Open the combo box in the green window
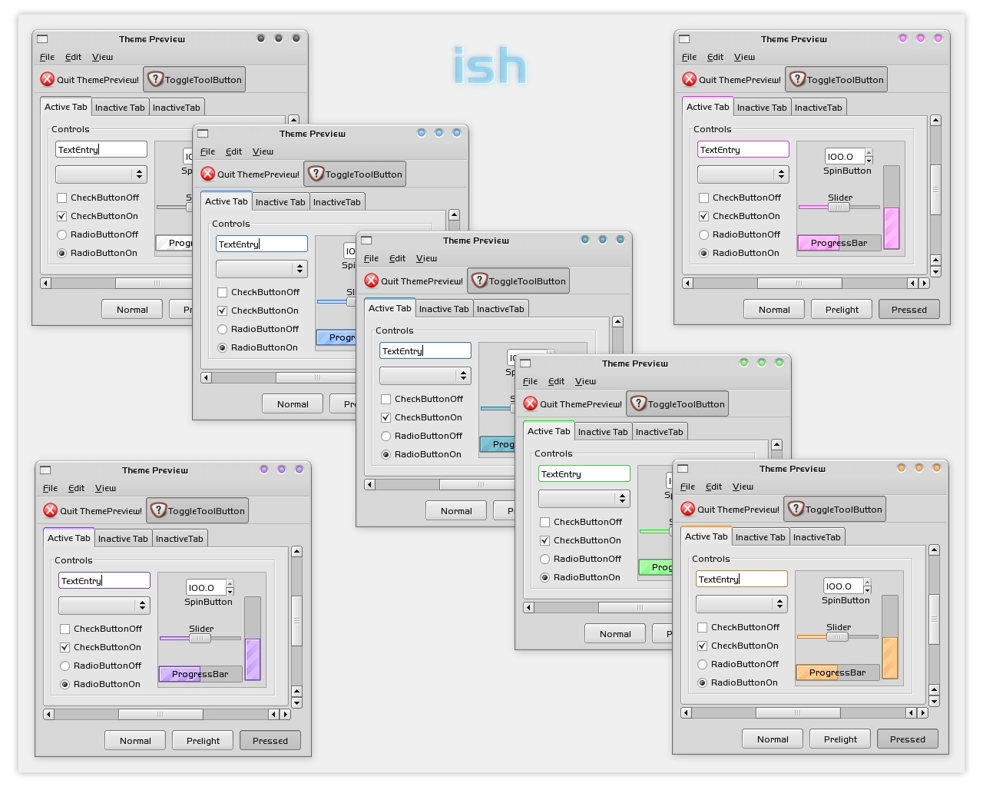Image resolution: width=983 pixels, height=787 pixels. coord(584,499)
